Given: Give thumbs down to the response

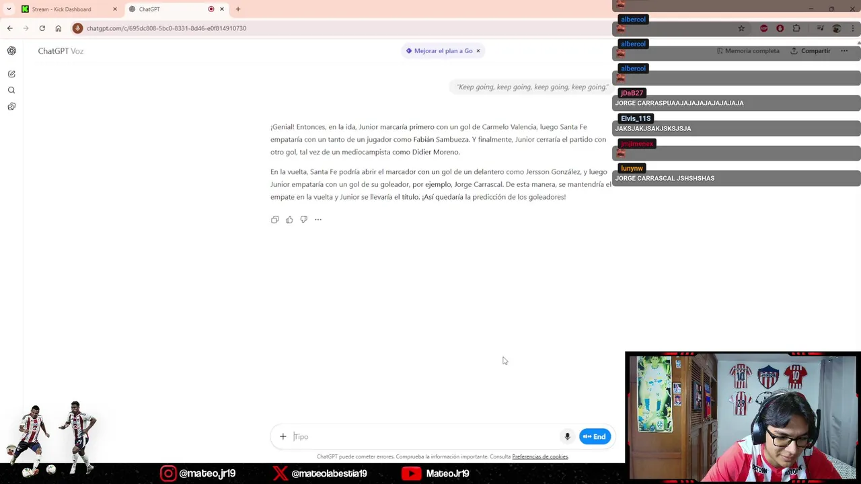Looking at the screenshot, I should 303,220.
